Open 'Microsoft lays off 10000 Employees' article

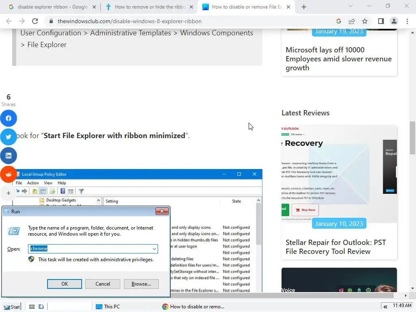coord(338,59)
